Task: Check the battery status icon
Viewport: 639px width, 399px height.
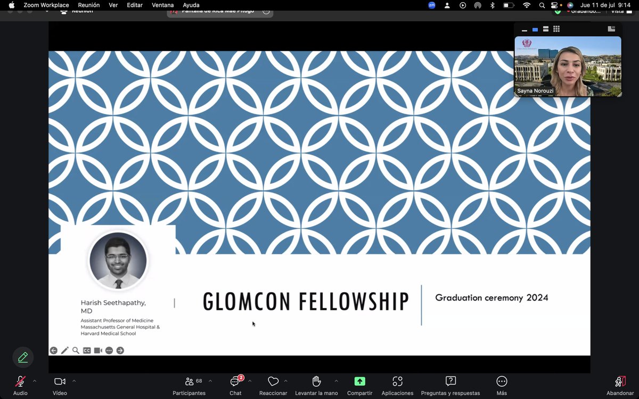Action: [x=509, y=5]
